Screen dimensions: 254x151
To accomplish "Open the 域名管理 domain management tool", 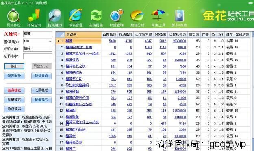I will pos(76,18).
